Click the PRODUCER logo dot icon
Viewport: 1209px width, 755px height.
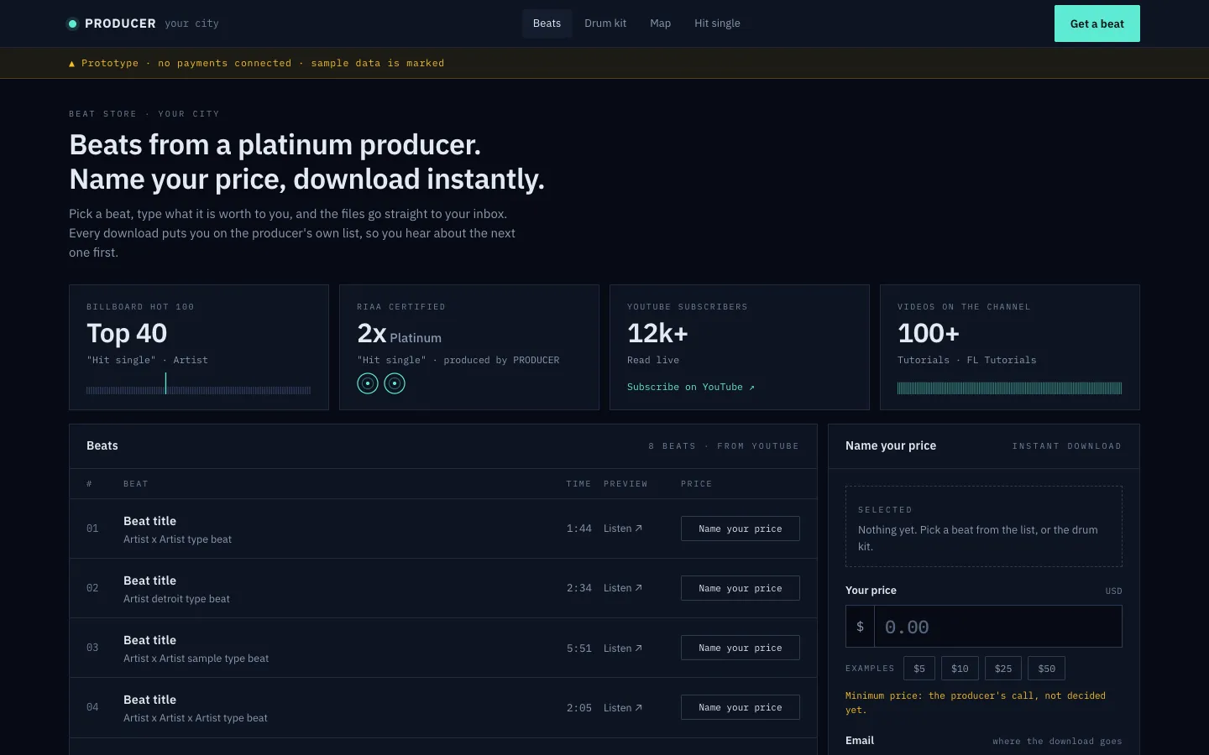(x=72, y=23)
